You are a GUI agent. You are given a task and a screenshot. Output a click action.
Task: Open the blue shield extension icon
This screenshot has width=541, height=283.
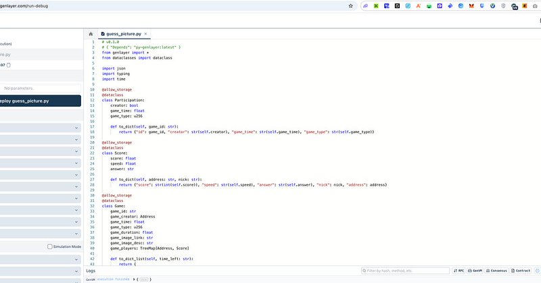click(482, 6)
